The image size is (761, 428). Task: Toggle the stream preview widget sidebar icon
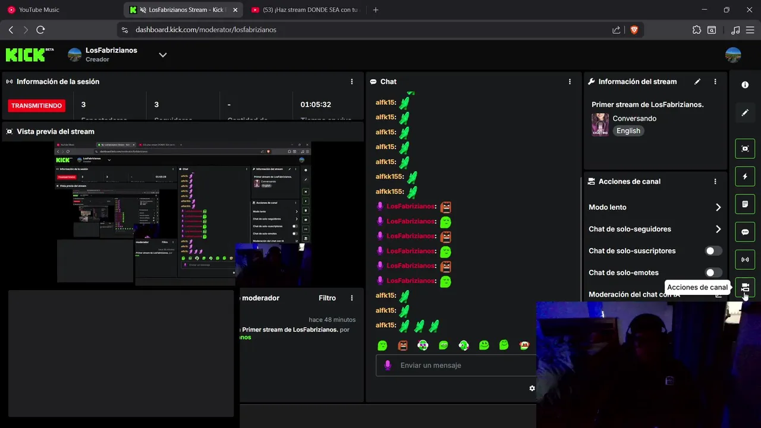pos(745,149)
